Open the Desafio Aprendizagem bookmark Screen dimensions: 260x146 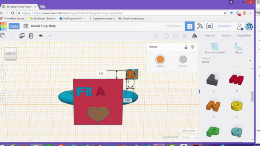pyautogui.click(x=132, y=19)
